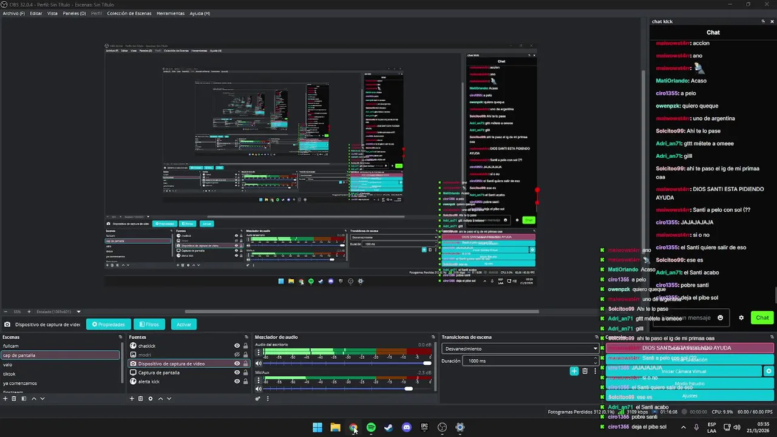Open the Herramientas menu

[x=171, y=13]
